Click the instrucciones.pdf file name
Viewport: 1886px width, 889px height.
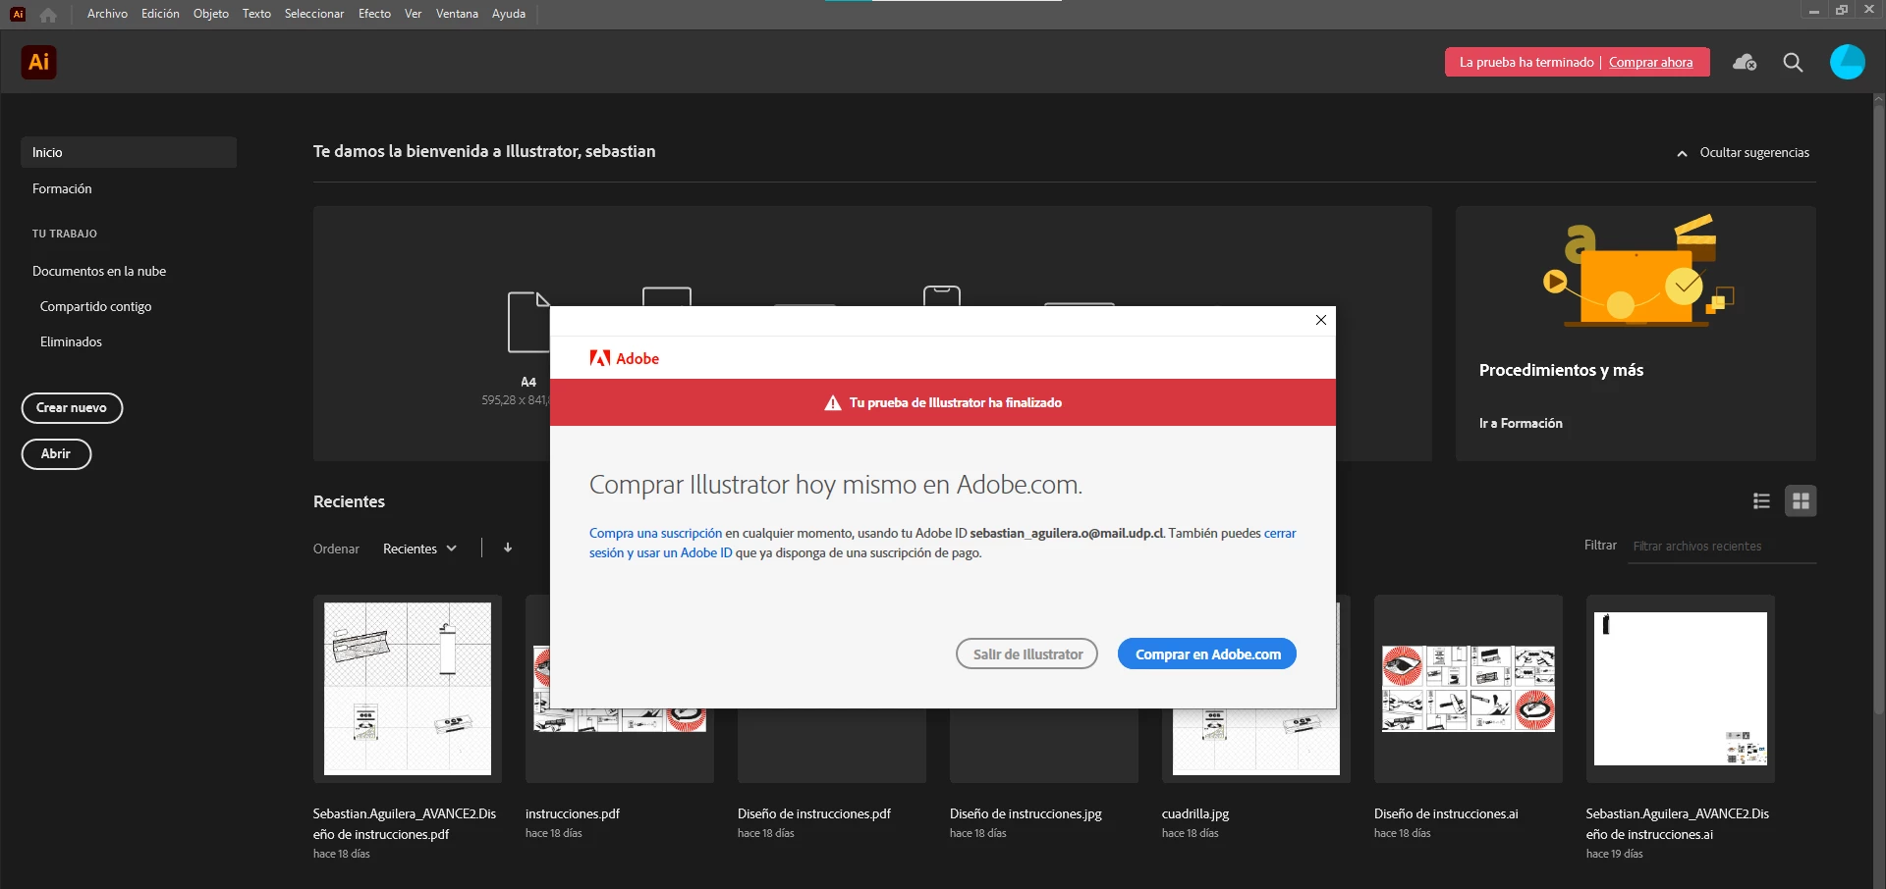coord(573,814)
